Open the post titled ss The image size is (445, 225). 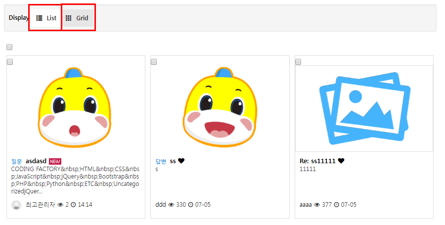173,161
